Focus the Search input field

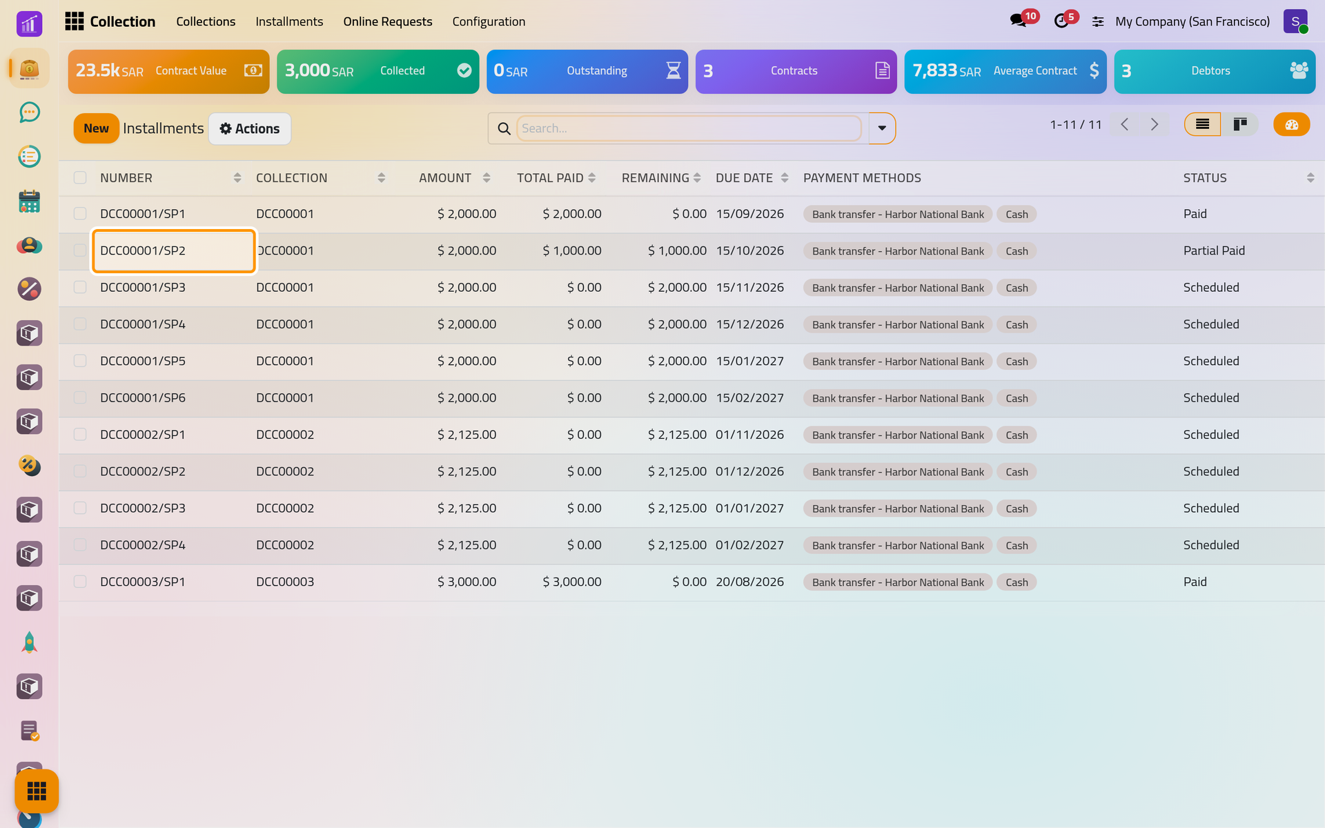point(689,128)
